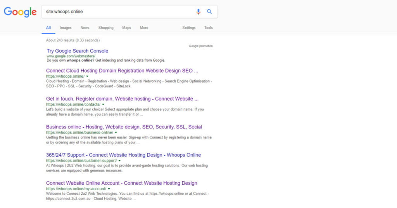Image resolution: width=397 pixels, height=208 pixels.
Task: Expand dropdown arrow beside whoops.online/business-online/ URL
Action: 116,132
